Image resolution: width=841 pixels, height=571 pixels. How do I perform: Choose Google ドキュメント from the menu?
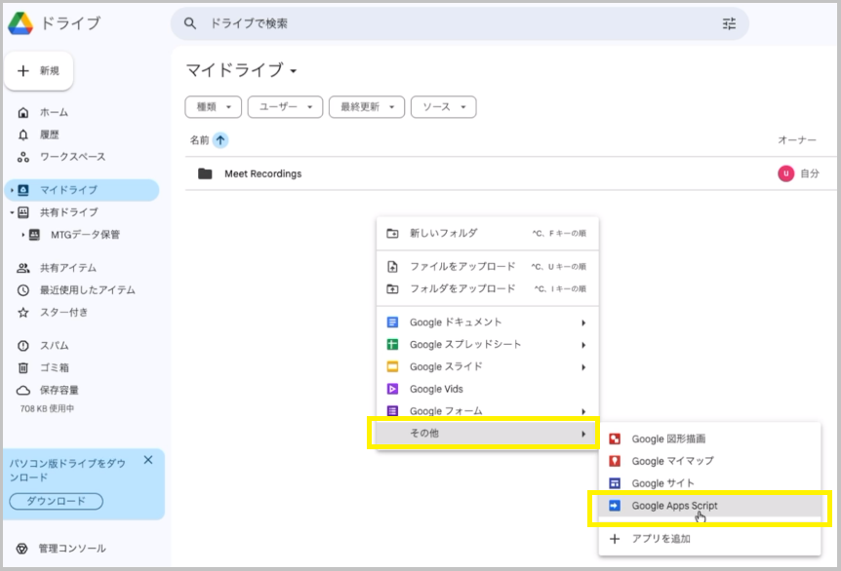pos(488,323)
